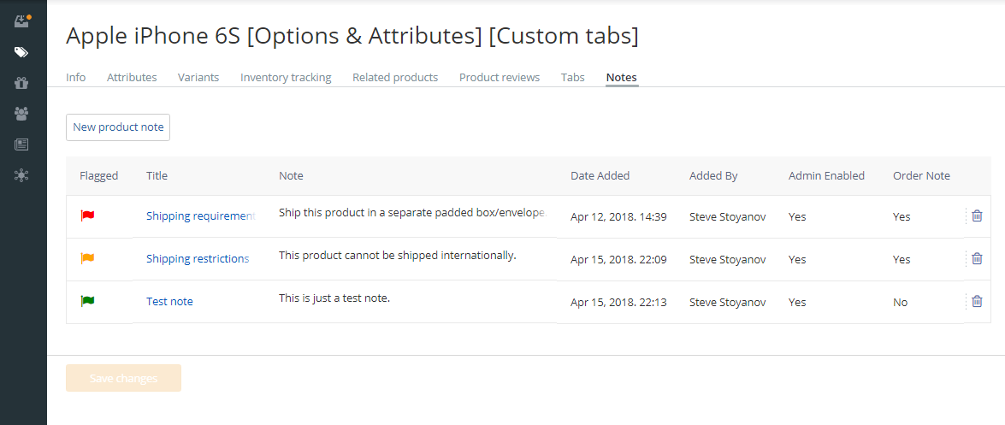Toggle the green flag on Test note

pyautogui.click(x=87, y=301)
